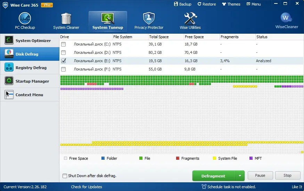Select the System Tuneup monitor icon
Viewport: 304px width, 191px height.
(x=108, y=19)
